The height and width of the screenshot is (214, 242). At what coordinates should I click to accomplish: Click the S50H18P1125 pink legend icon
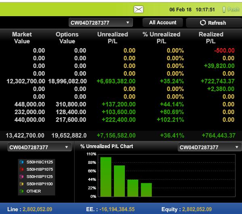(21, 177)
